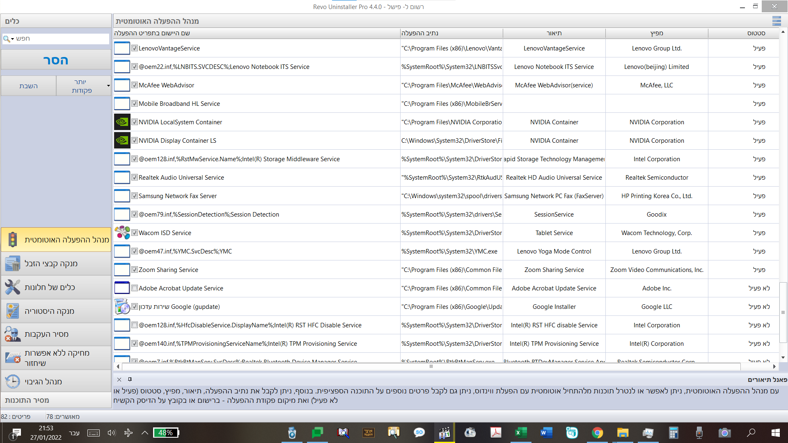Show hidden system tray icons chevron
The width and height of the screenshot is (788, 443).
(145, 433)
